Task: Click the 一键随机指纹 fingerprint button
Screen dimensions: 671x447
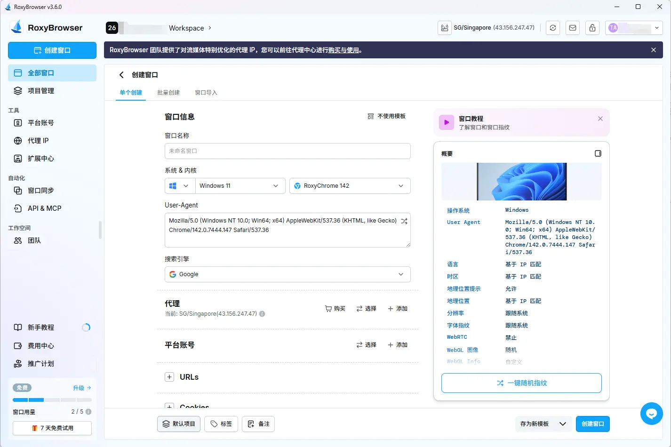Action: [521, 383]
